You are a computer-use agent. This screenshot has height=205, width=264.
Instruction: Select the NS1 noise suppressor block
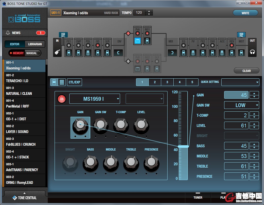click(x=147, y=35)
